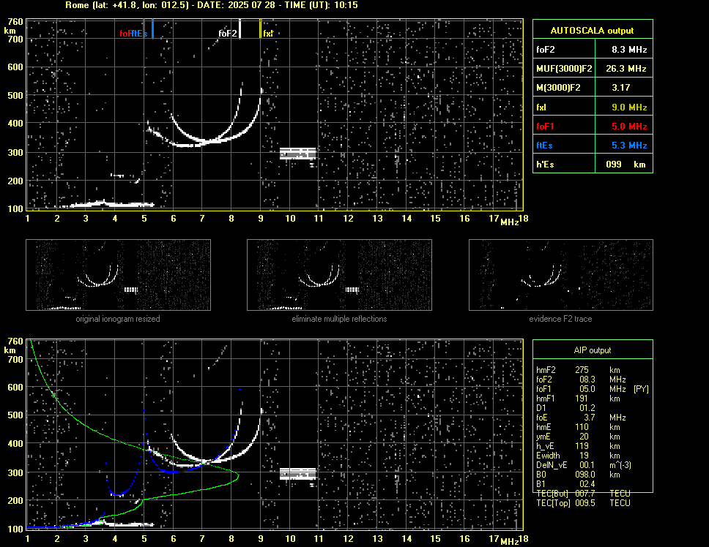The width and height of the screenshot is (709, 547).
Task: Select the 099 km h'Es value
Action: click(x=626, y=165)
